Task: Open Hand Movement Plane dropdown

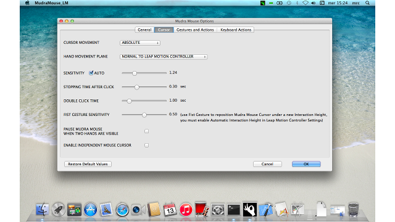Action: [164, 57]
